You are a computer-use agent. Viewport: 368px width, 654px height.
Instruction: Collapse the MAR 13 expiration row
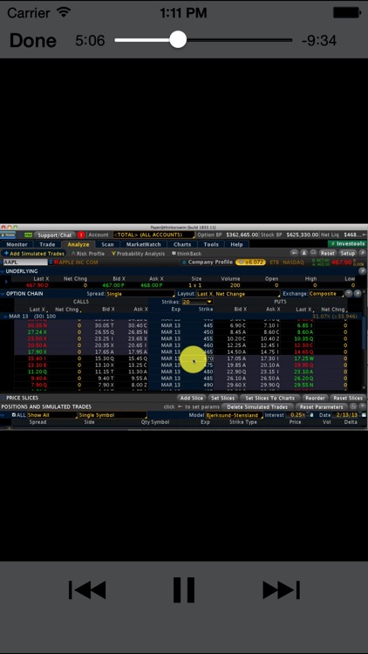5,317
